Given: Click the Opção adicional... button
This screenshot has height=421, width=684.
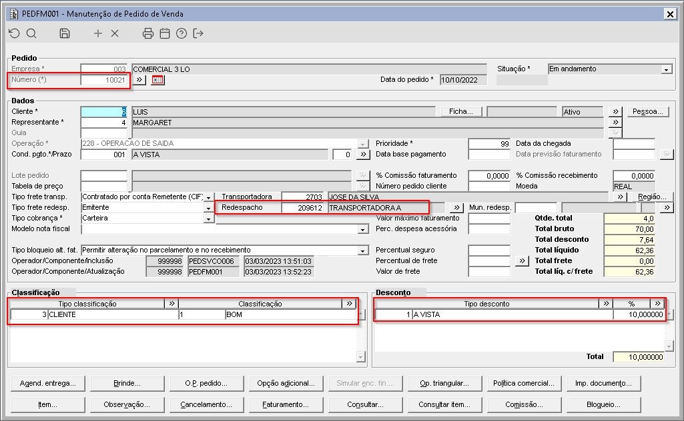Looking at the screenshot, I should pyautogui.click(x=286, y=383).
